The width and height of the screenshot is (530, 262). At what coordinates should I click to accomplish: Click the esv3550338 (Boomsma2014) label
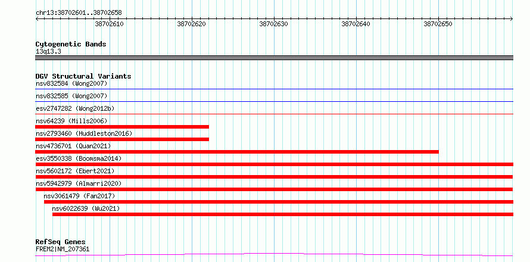79,158
